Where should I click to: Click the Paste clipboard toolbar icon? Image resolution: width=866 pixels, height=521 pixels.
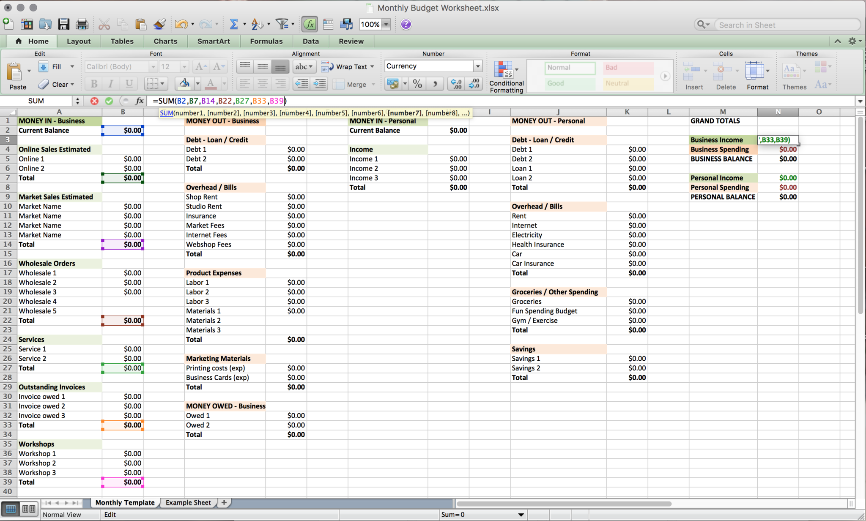click(x=141, y=24)
